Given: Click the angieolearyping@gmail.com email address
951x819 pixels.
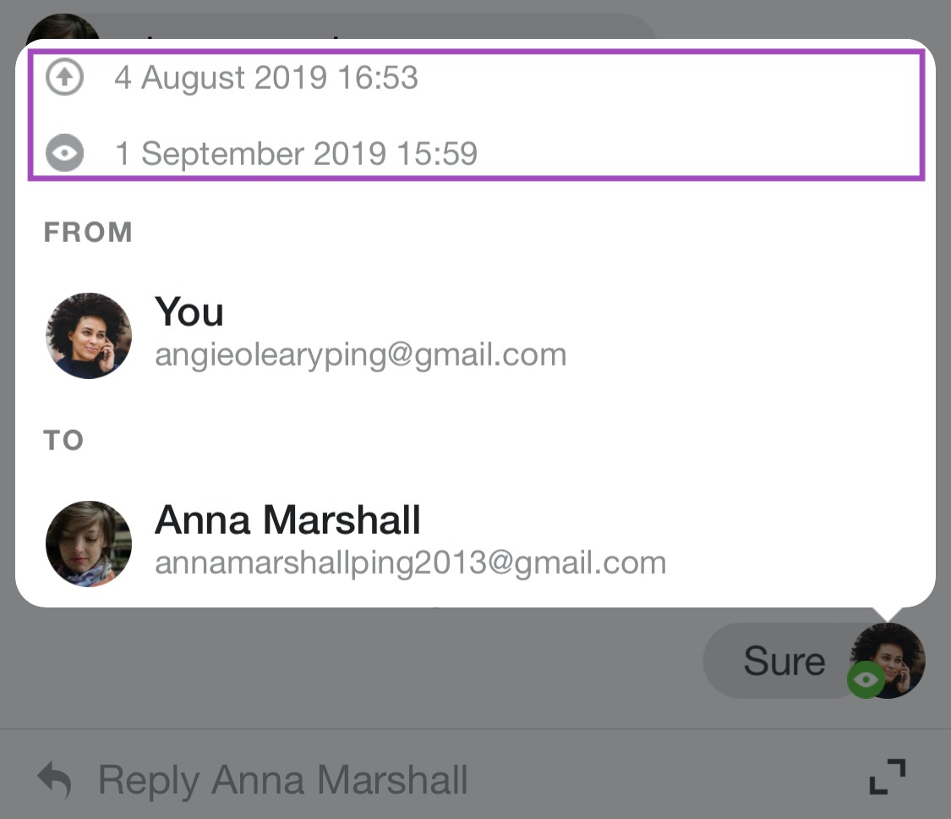Looking at the screenshot, I should click(x=361, y=355).
